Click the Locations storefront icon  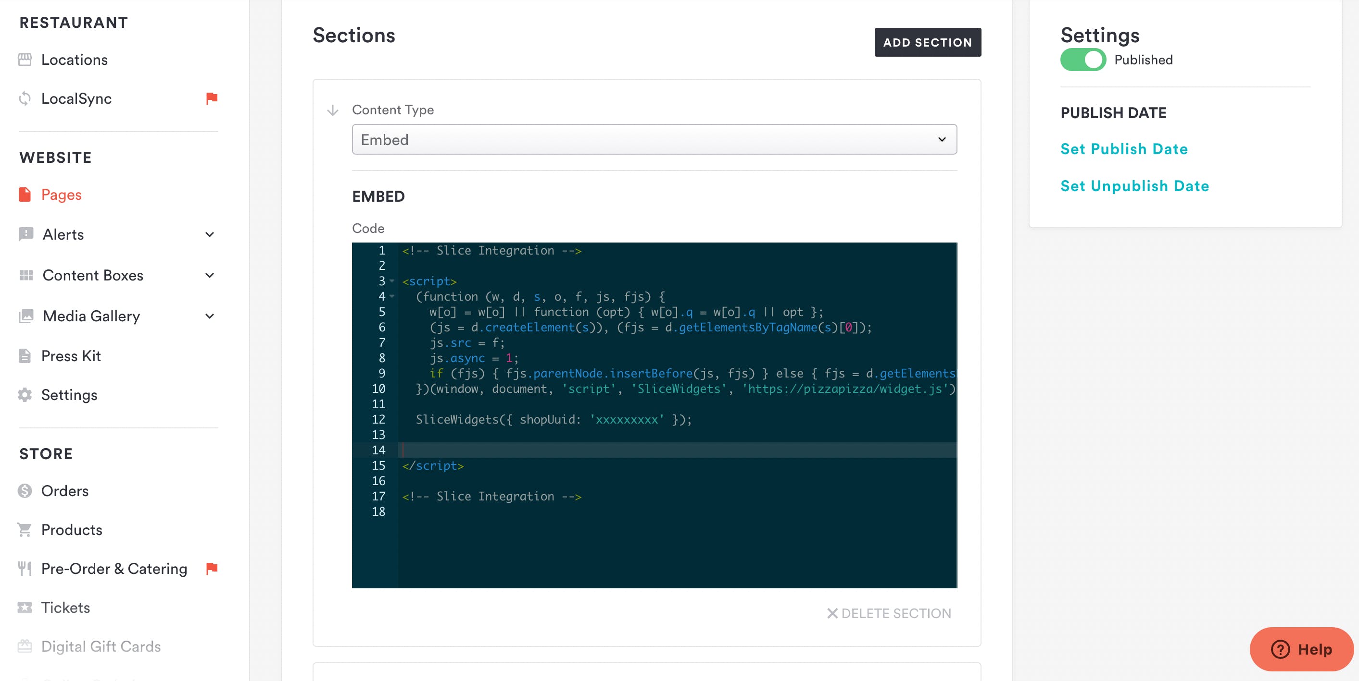click(25, 60)
